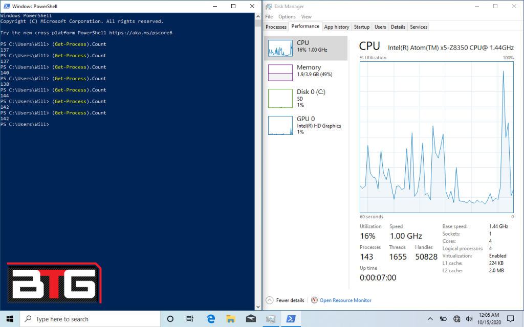Viewport: 524px width, 327px height.
Task: Click Virtualization Enabled value
Action: tap(497, 255)
